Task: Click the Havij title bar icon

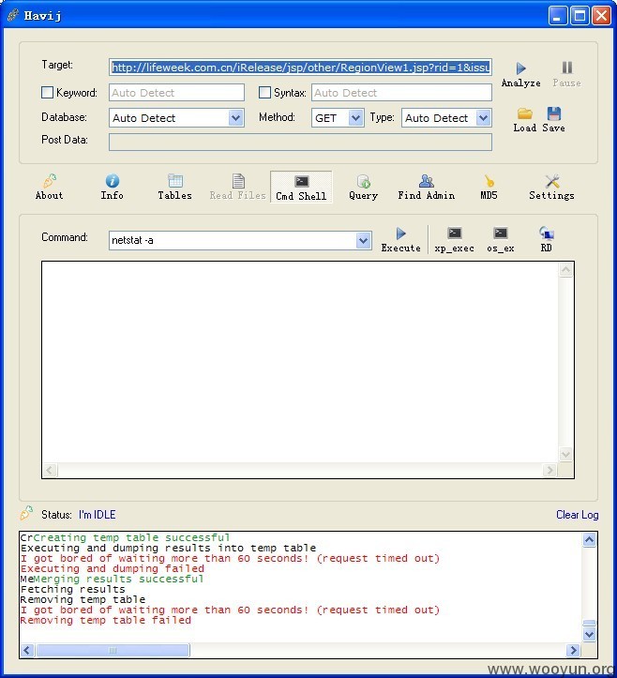Action: [12, 16]
